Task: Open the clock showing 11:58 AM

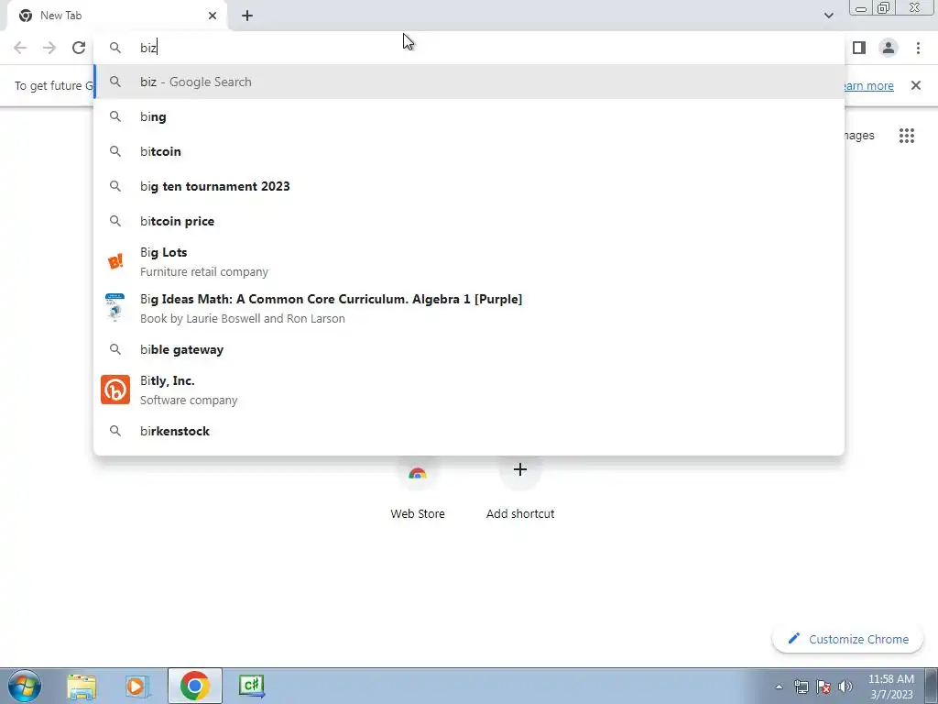Action: tap(890, 687)
